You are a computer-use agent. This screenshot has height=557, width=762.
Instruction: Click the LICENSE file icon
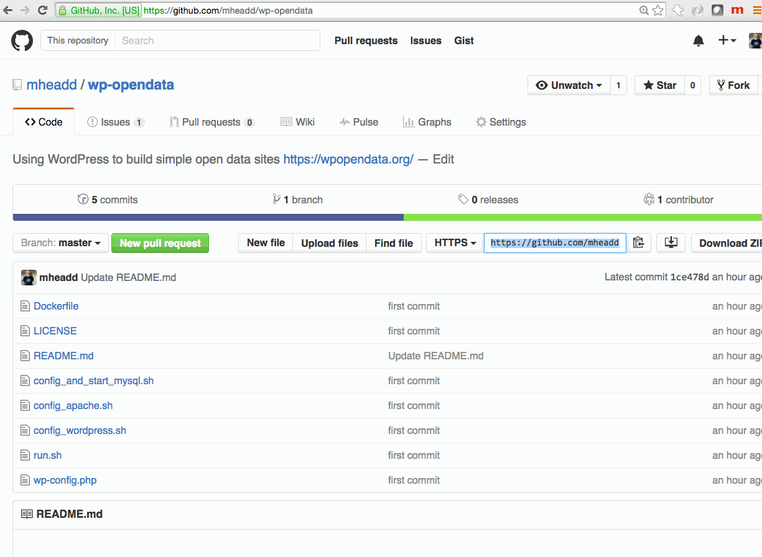(x=25, y=331)
